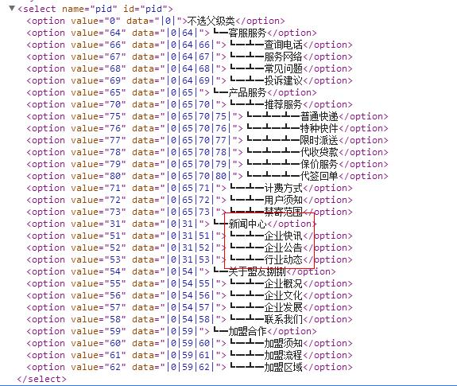Image resolution: width=457 pixels, height=386 pixels.
Task: Click the 代收货款 option value 78
Action: [207, 153]
